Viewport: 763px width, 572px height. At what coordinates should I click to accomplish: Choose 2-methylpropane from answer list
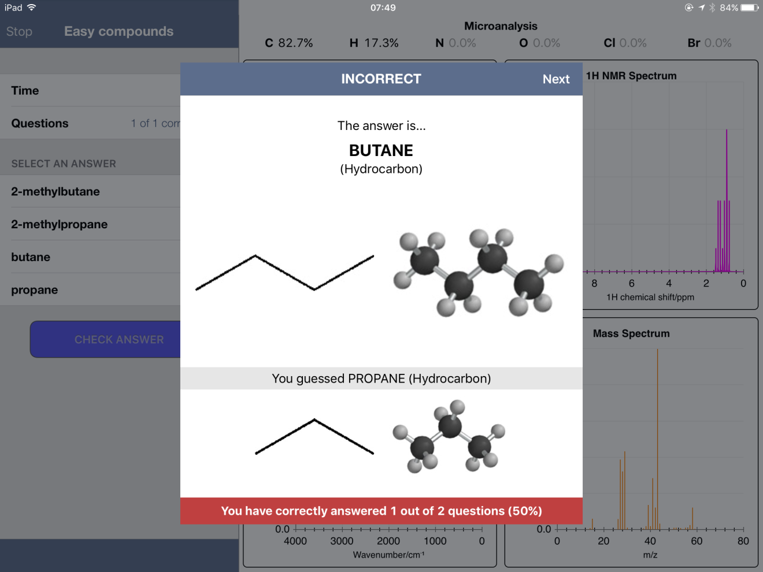coord(60,225)
